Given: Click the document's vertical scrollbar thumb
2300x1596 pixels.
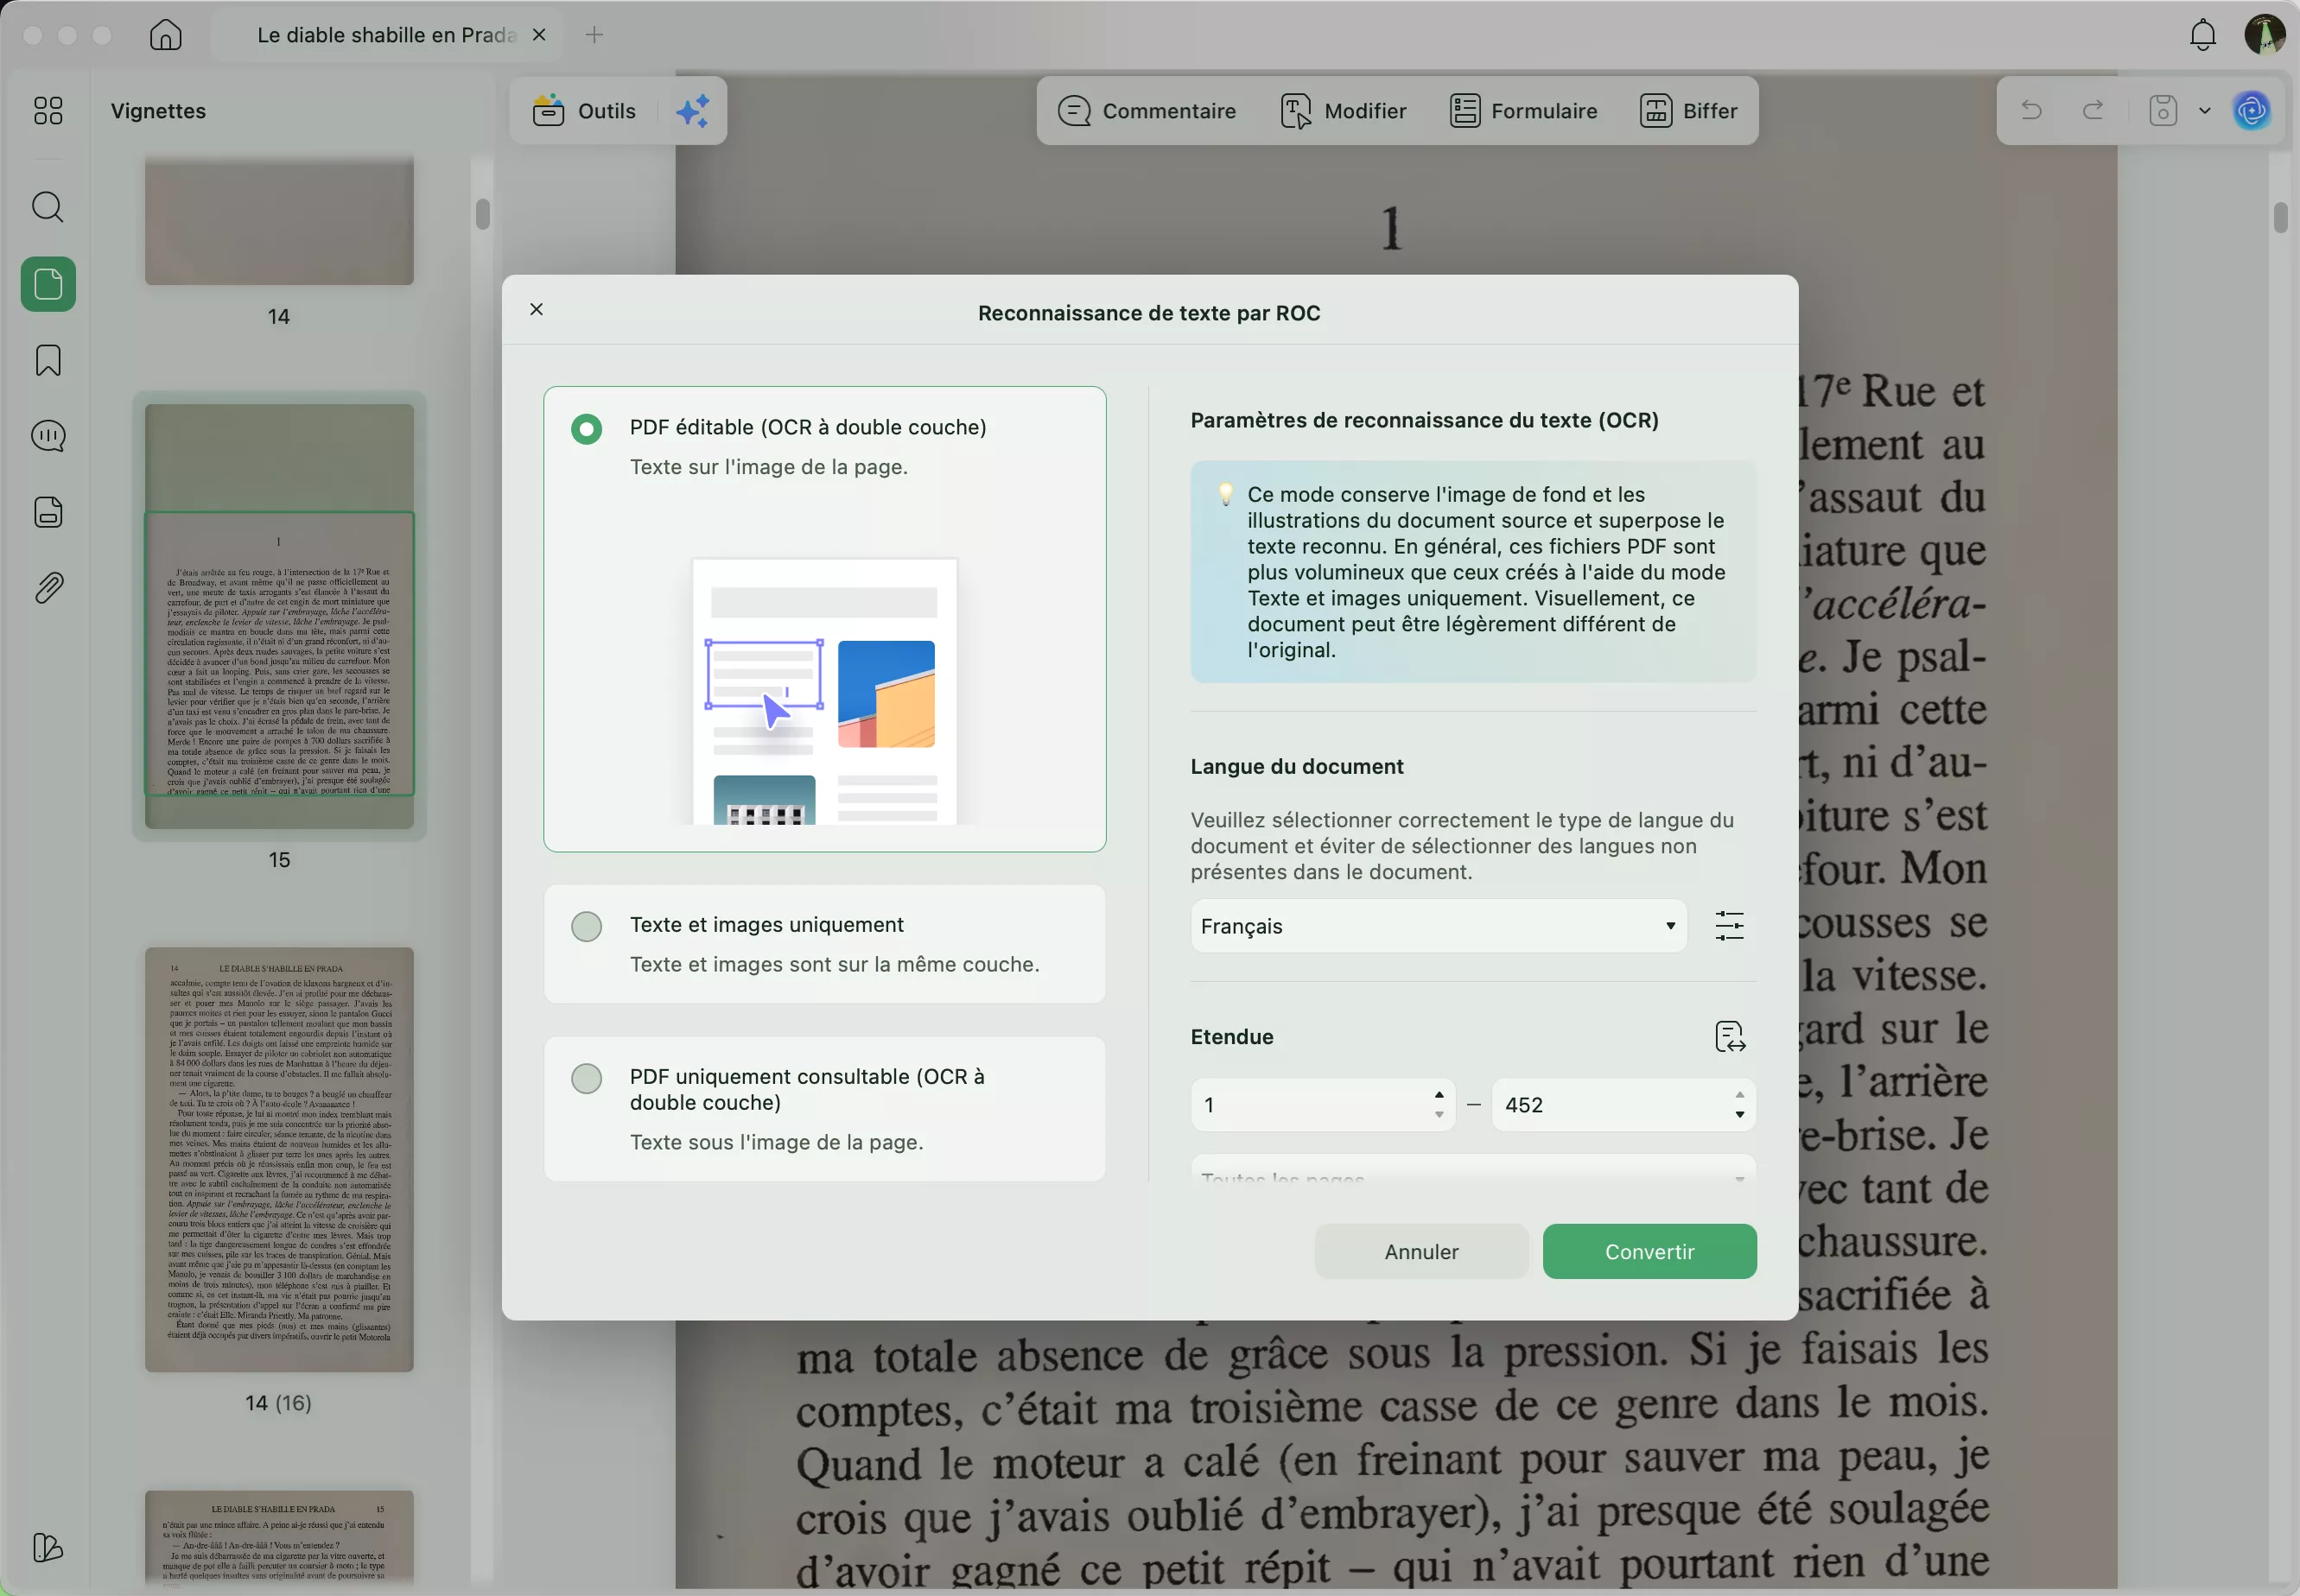Looking at the screenshot, I should [x=2280, y=217].
